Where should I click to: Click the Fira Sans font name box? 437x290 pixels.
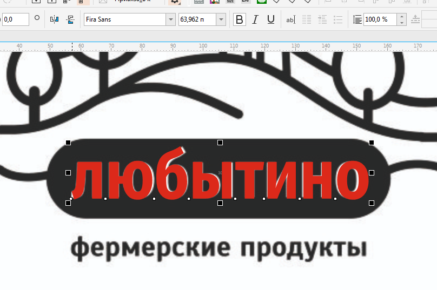point(125,19)
